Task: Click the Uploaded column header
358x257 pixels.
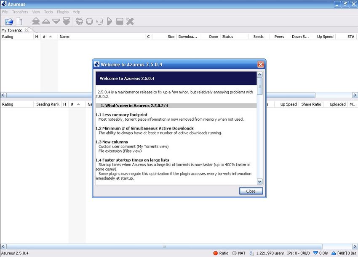Action: tap(336, 104)
